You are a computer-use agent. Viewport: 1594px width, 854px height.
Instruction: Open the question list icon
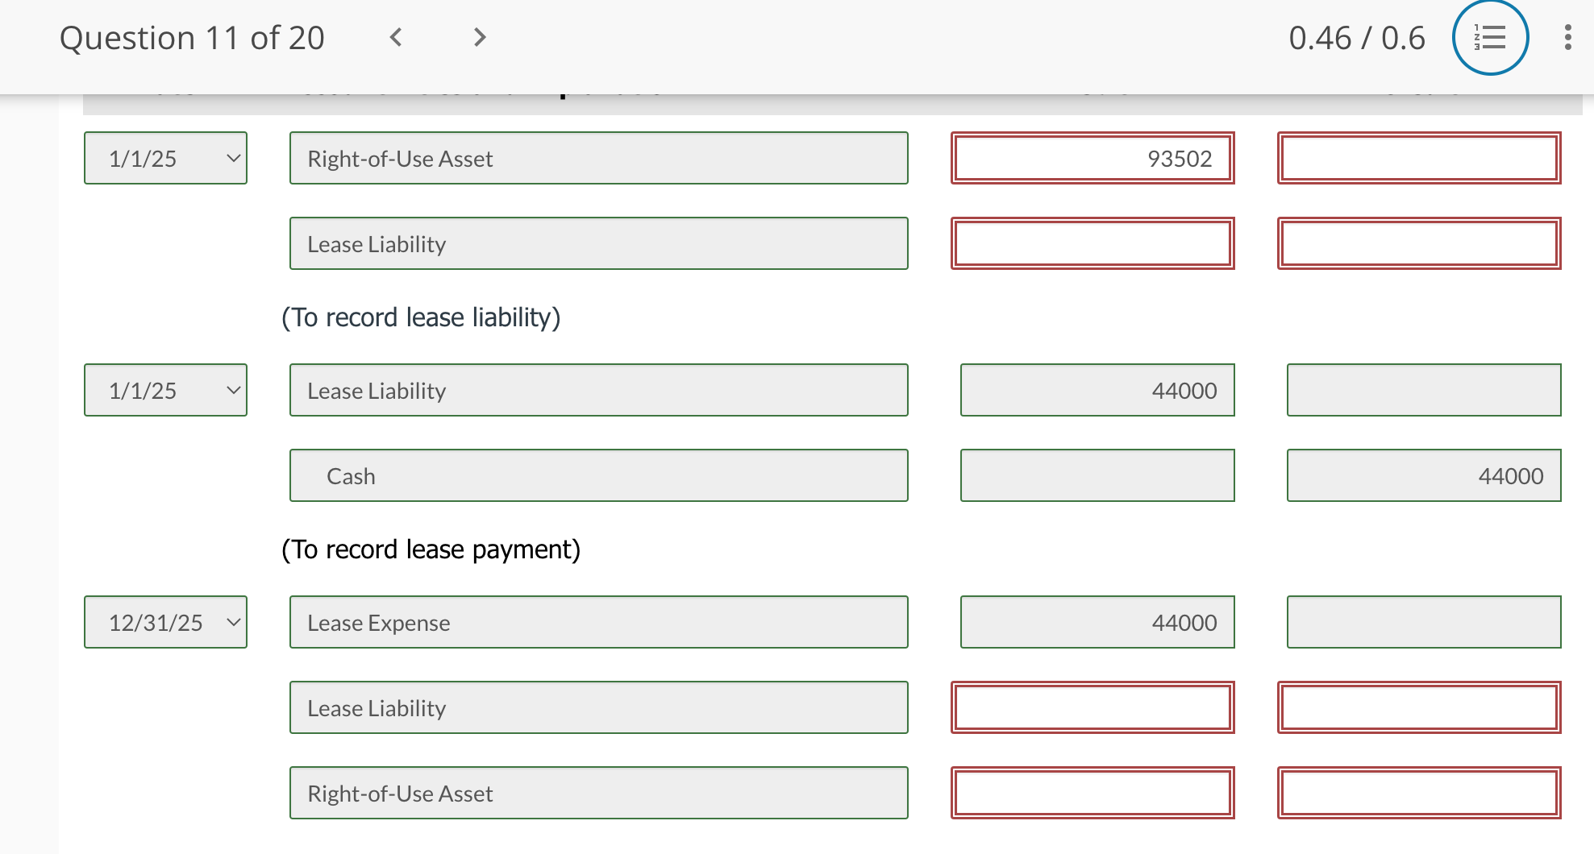coord(1490,37)
